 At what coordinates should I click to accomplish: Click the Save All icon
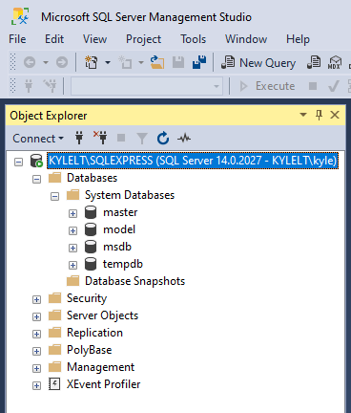(199, 62)
